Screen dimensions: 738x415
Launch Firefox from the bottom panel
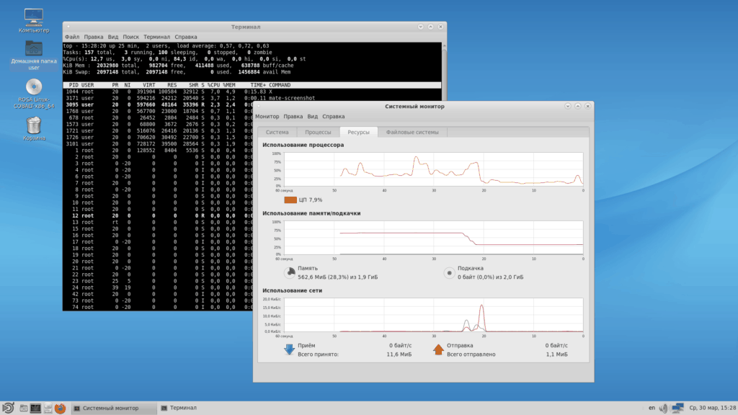click(x=60, y=408)
